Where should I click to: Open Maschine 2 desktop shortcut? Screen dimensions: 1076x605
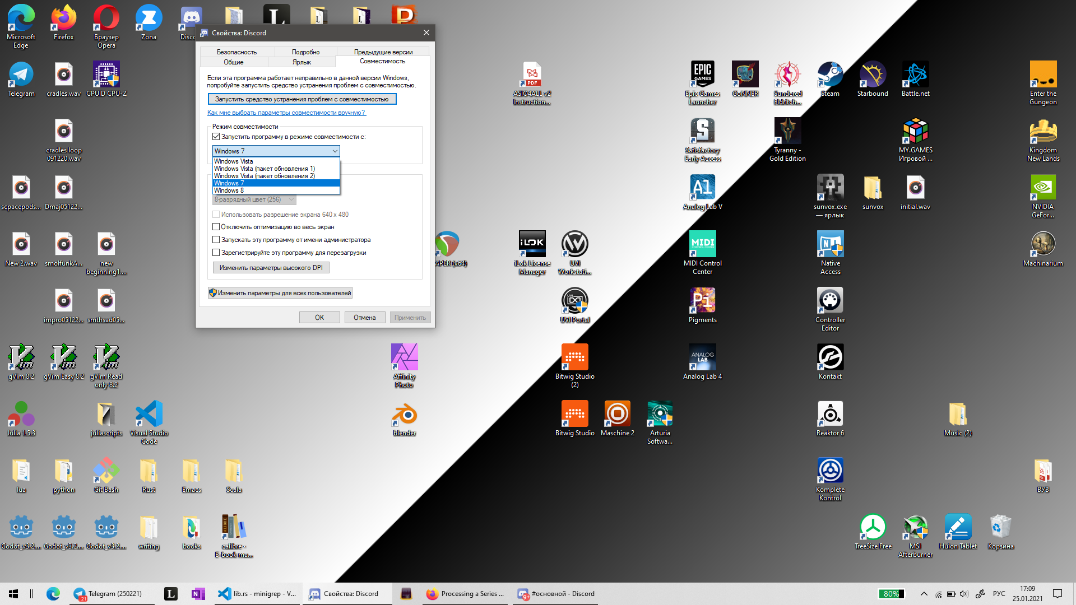(x=617, y=419)
